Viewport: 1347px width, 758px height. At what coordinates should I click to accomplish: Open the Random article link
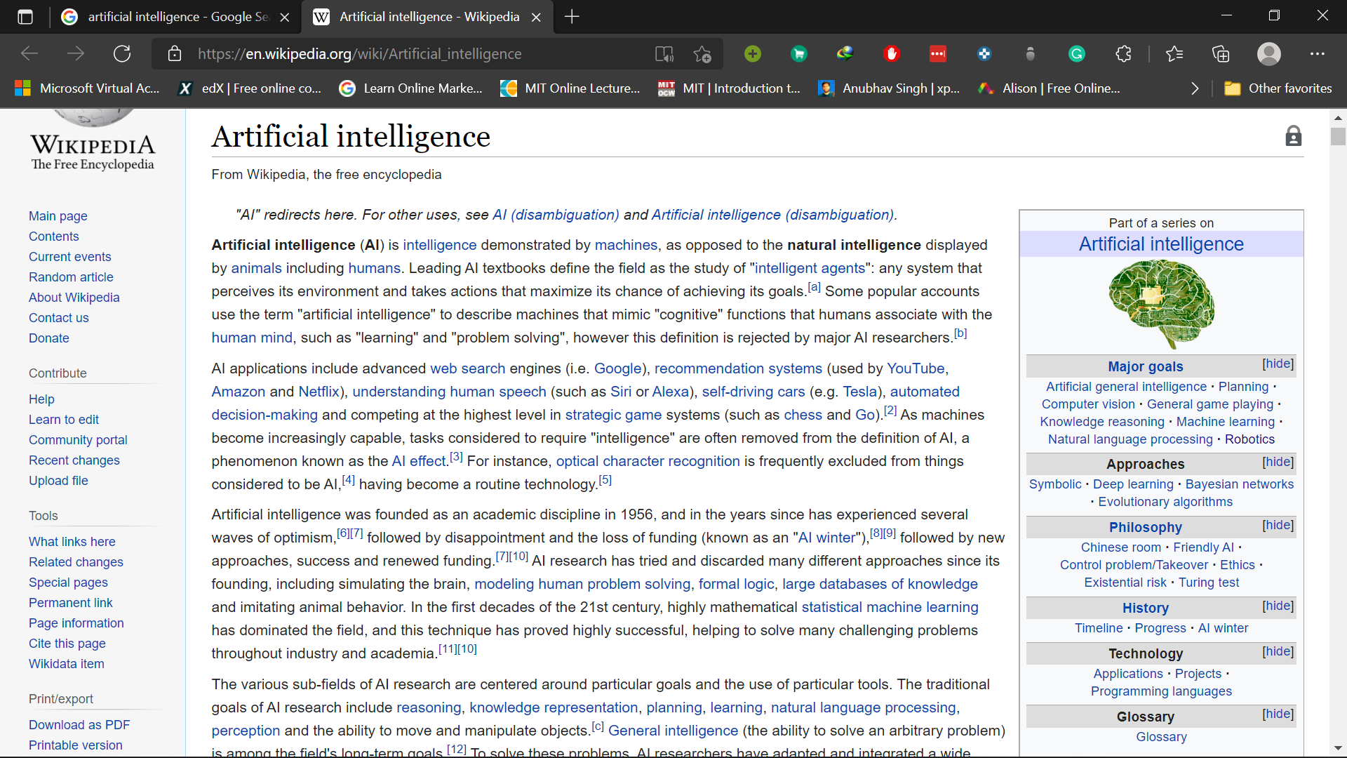(x=71, y=277)
